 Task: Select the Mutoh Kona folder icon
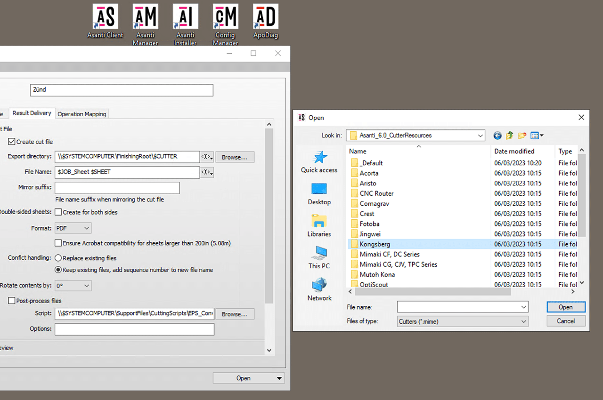[355, 274]
